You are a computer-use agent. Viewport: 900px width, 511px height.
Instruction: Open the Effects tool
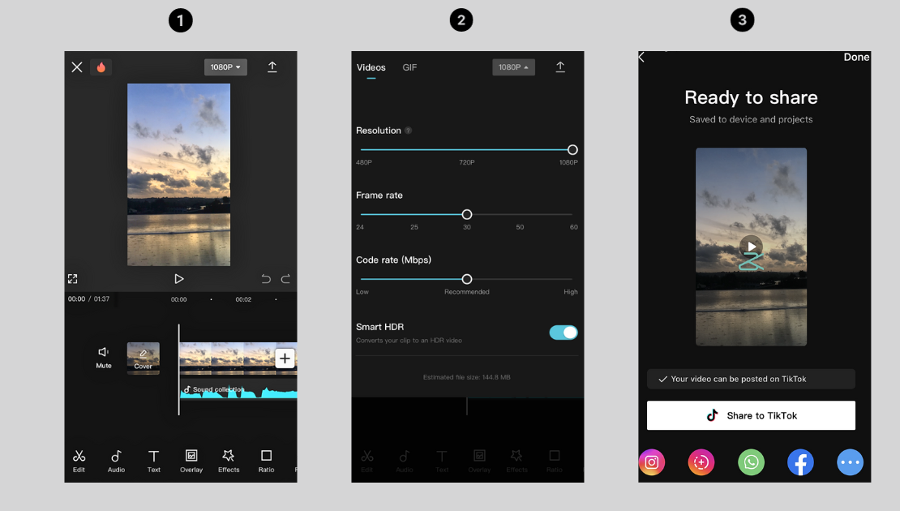(229, 461)
